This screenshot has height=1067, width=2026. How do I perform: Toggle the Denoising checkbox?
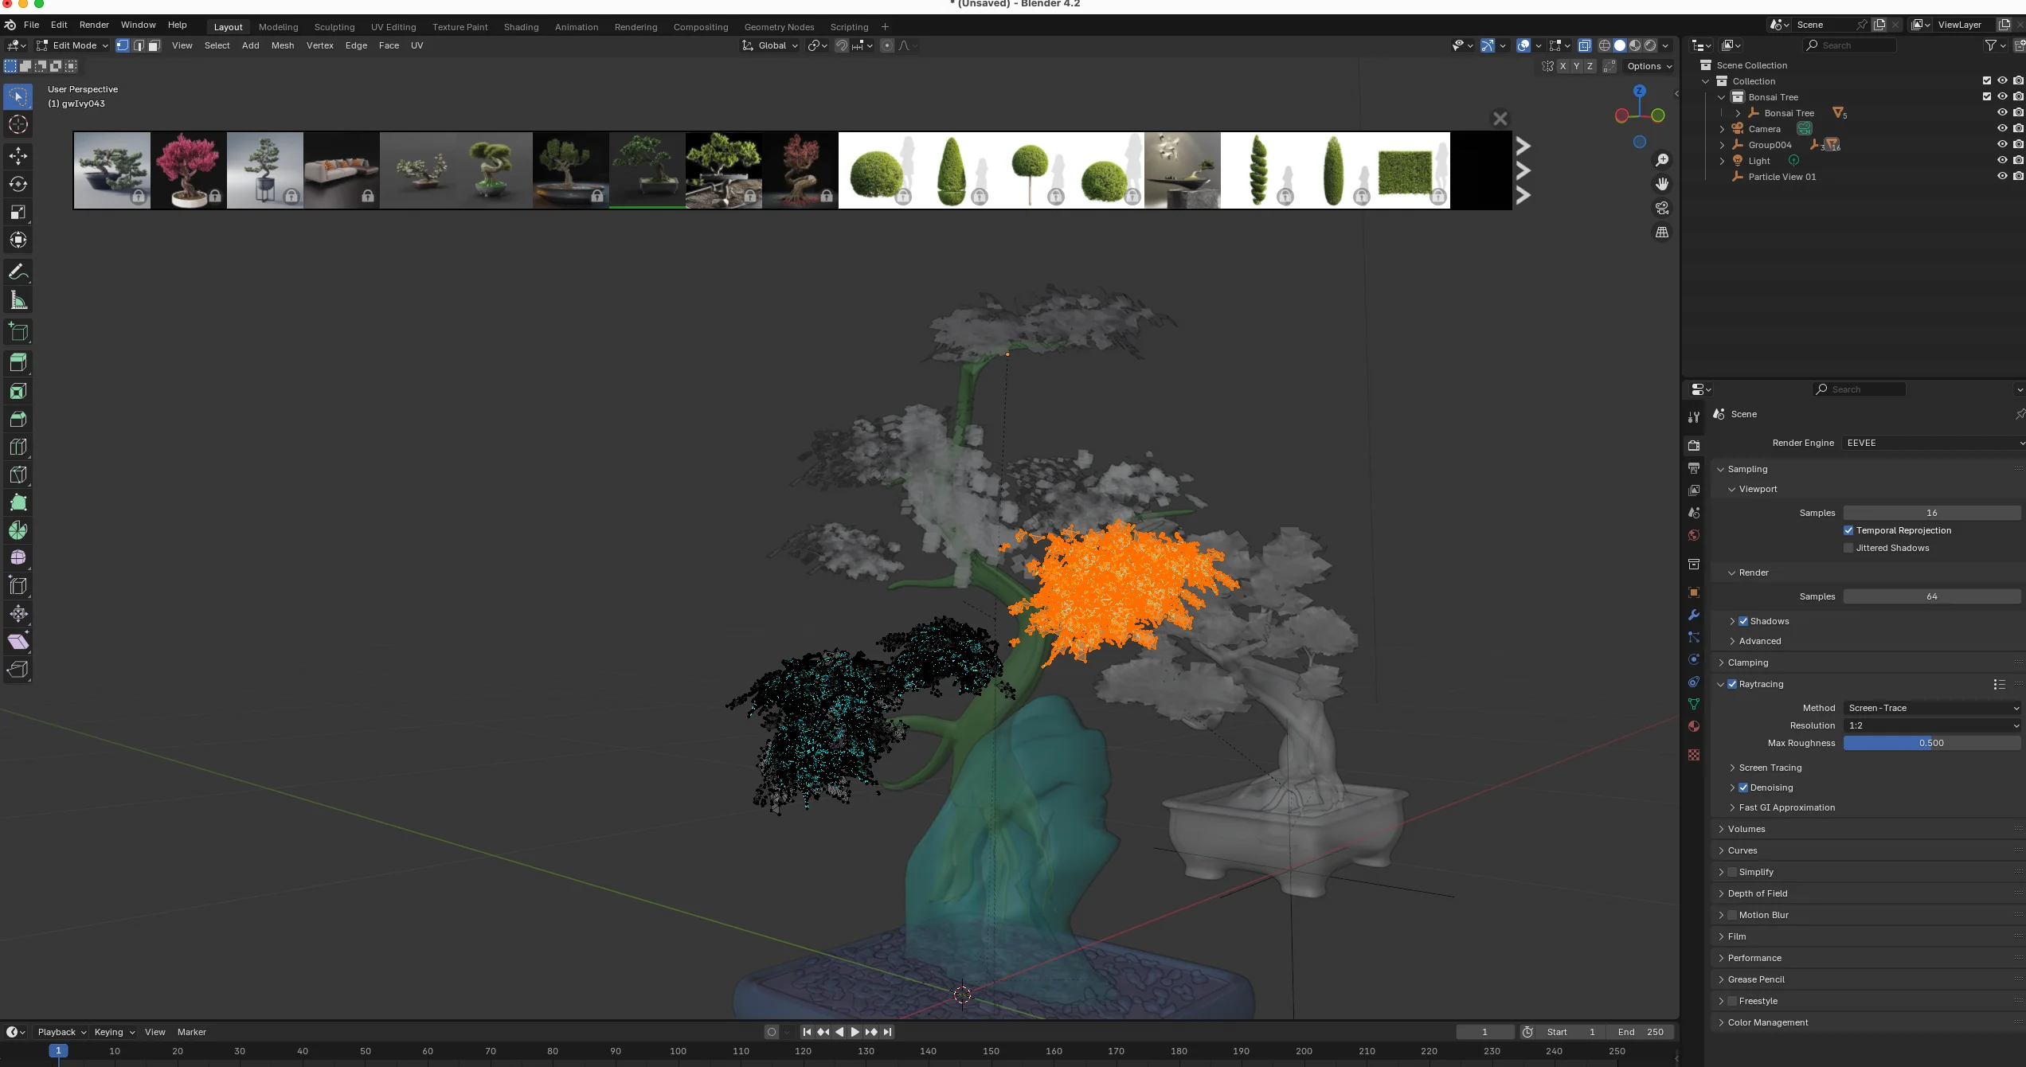click(1743, 788)
